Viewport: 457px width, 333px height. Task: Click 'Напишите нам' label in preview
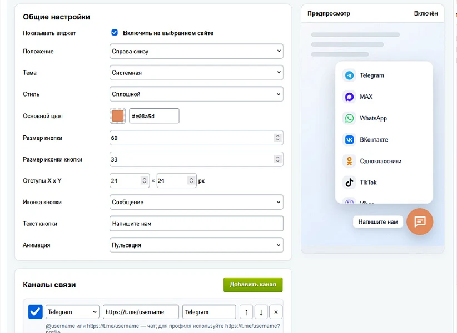378,222
